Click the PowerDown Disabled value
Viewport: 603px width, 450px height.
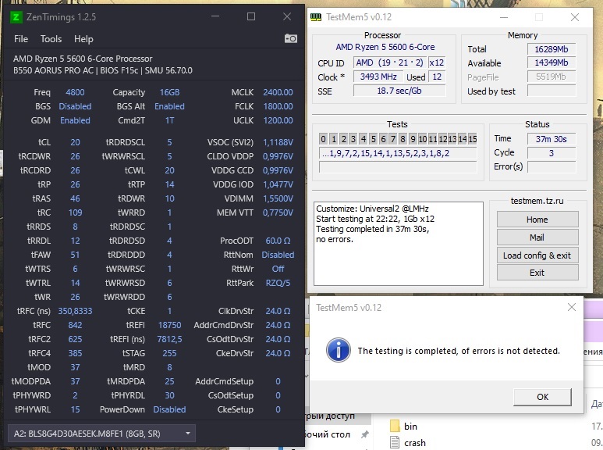[x=169, y=409]
